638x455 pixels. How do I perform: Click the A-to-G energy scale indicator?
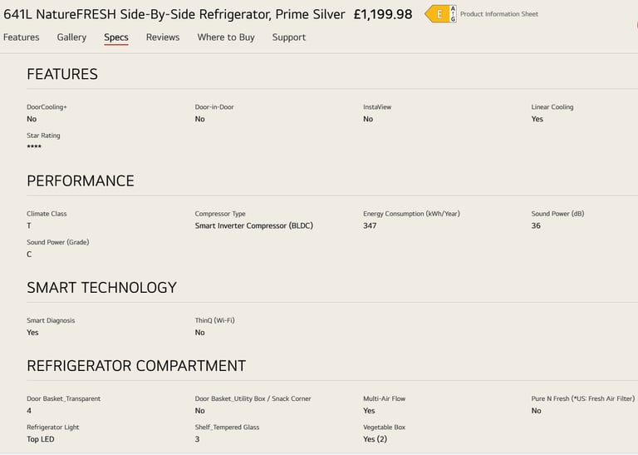click(x=453, y=14)
